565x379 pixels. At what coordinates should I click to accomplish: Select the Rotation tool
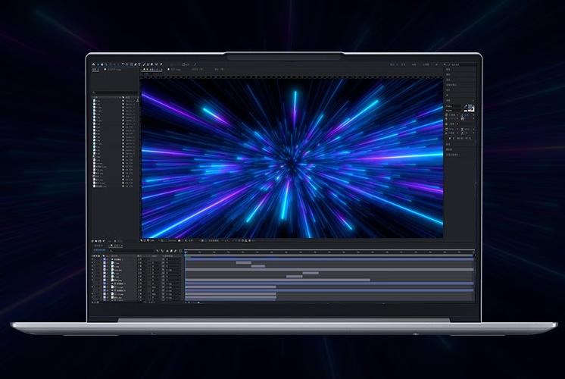click(123, 64)
